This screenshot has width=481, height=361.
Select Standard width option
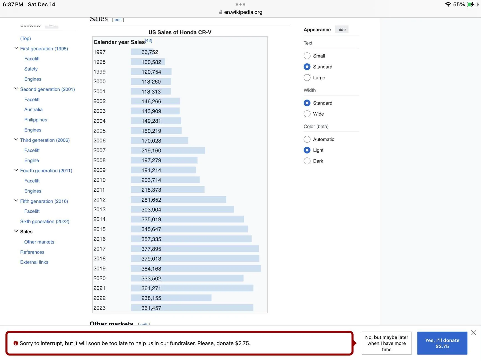pyautogui.click(x=307, y=103)
